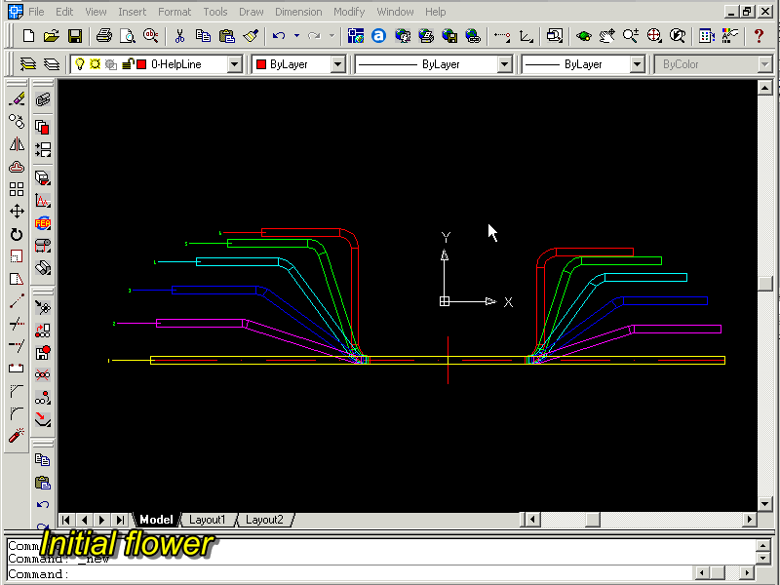Click the stacked squares with red fill icon

tap(43, 127)
